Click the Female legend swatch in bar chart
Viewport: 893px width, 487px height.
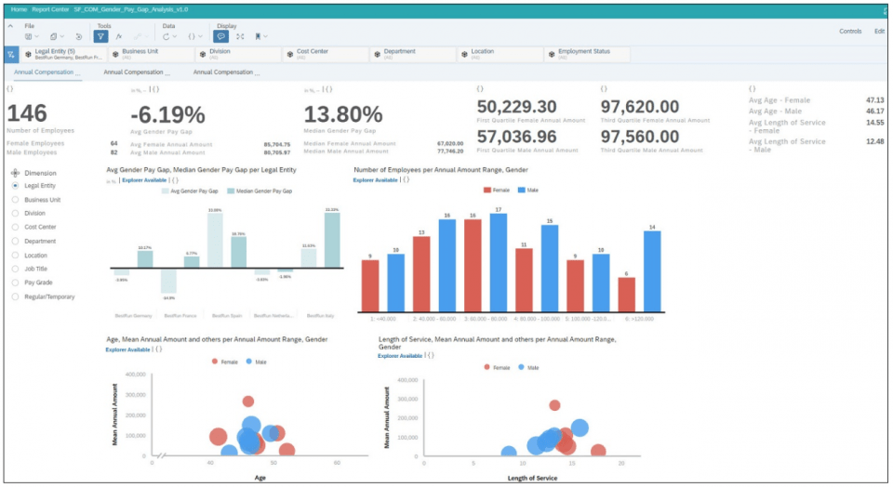point(486,190)
